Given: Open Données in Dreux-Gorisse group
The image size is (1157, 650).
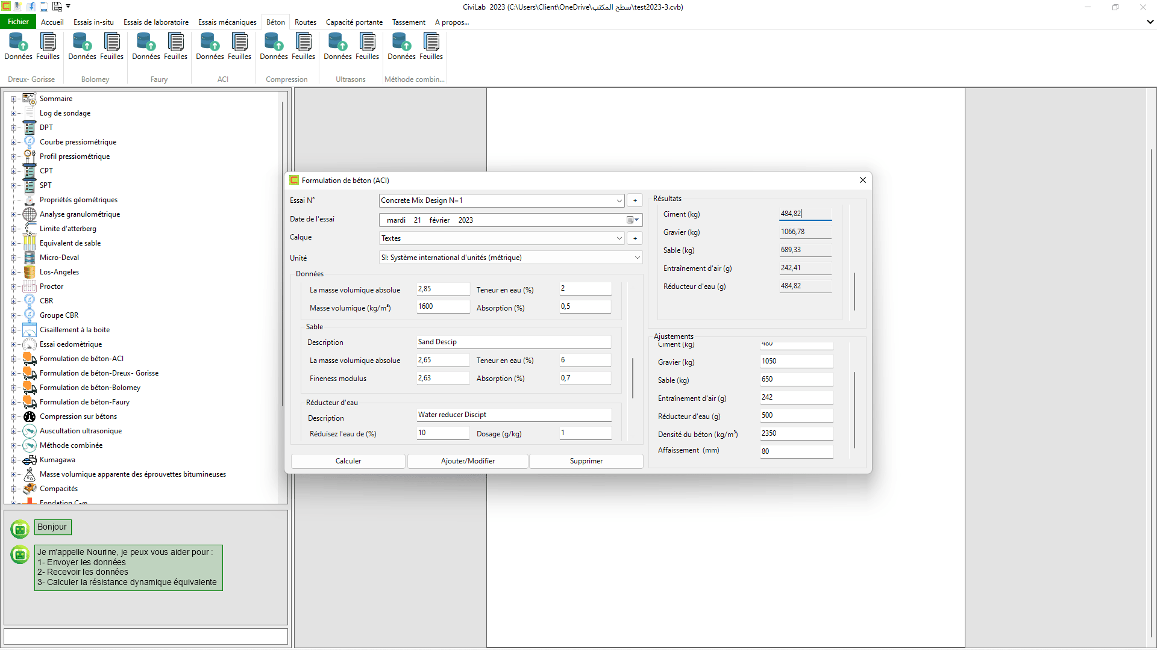Looking at the screenshot, I should (x=19, y=47).
